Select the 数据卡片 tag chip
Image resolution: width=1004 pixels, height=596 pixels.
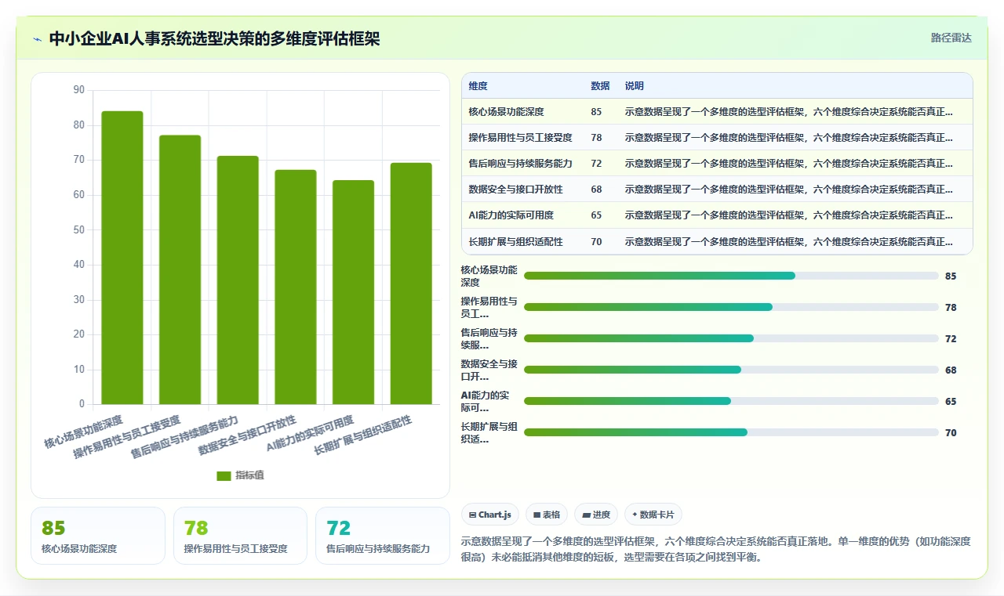point(653,515)
